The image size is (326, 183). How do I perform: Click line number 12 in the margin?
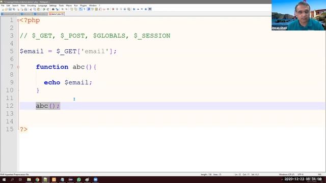[x=10, y=106]
